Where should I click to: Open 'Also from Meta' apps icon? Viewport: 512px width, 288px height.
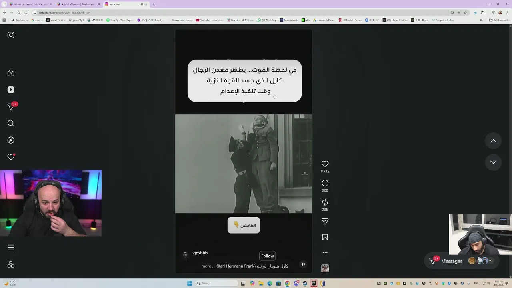coord(11,264)
